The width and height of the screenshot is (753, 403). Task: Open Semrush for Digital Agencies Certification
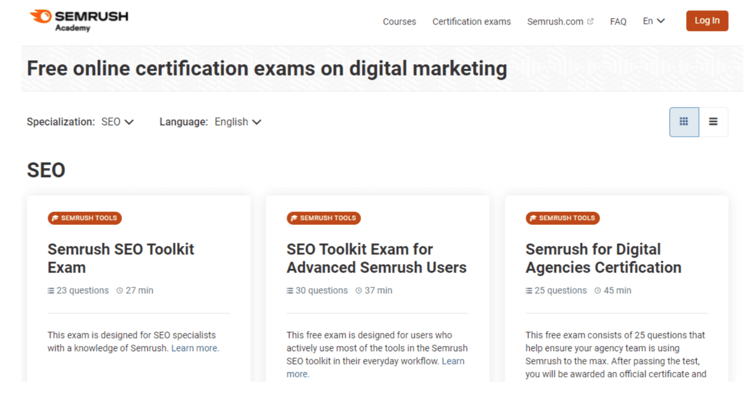click(603, 258)
